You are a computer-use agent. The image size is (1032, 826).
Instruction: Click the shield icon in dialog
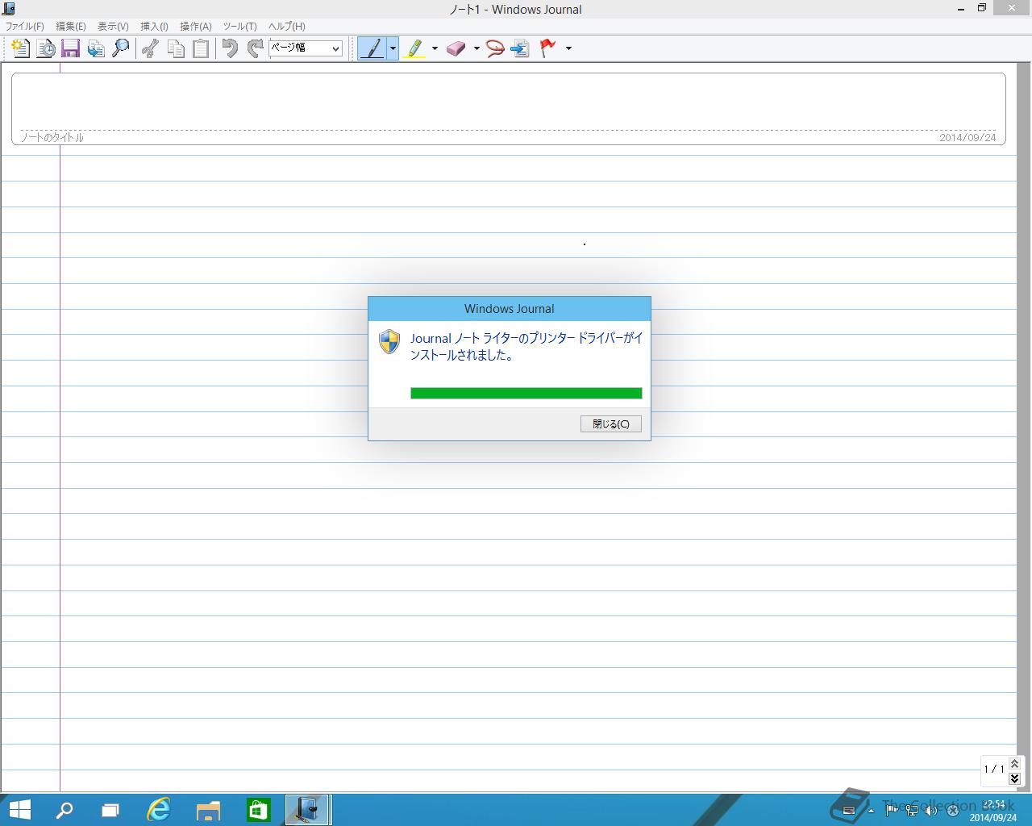[389, 341]
